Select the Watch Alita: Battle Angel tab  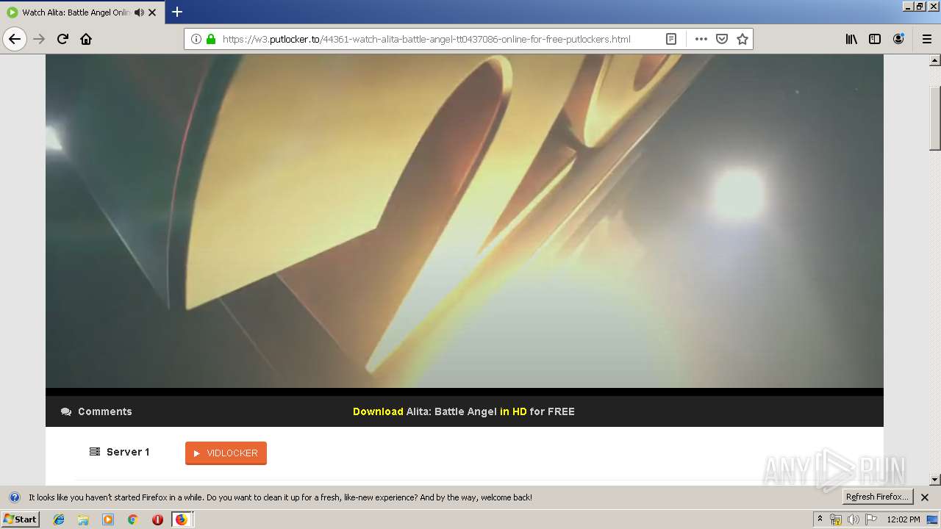click(76, 12)
